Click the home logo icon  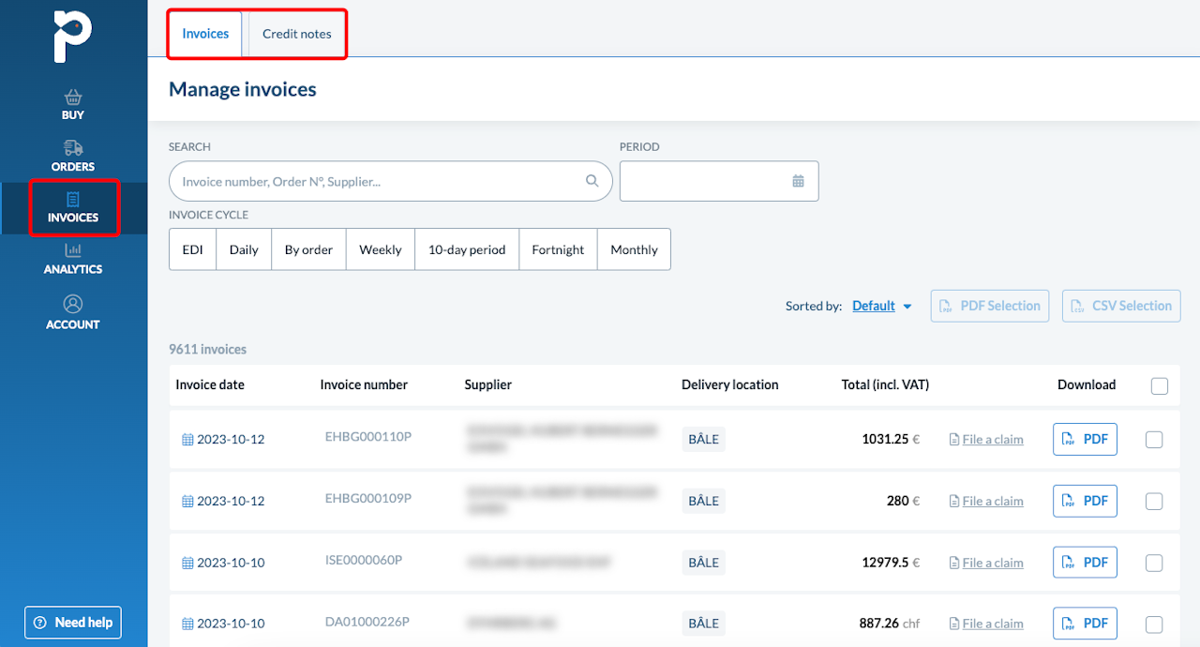click(x=73, y=37)
